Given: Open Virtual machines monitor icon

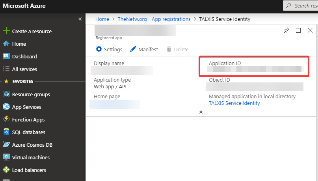Looking at the screenshot, I should 6,157.
